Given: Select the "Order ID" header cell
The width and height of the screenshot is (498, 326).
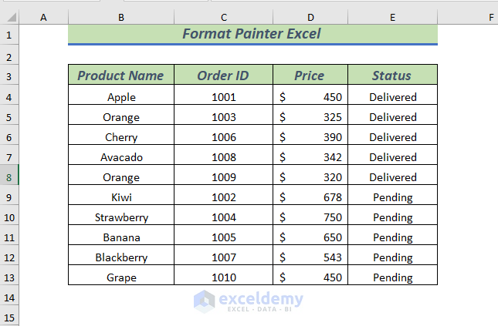Looking at the screenshot, I should pos(223,76).
